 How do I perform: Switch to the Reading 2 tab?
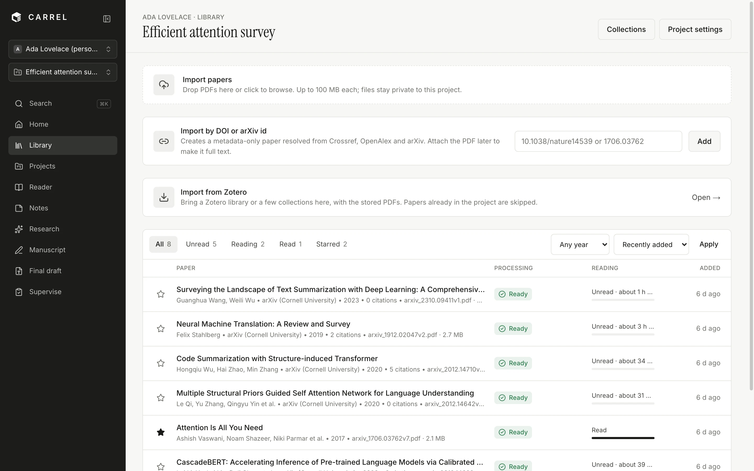(x=248, y=244)
